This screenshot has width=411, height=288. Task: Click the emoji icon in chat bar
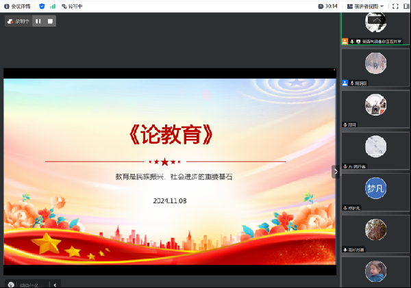11,284
